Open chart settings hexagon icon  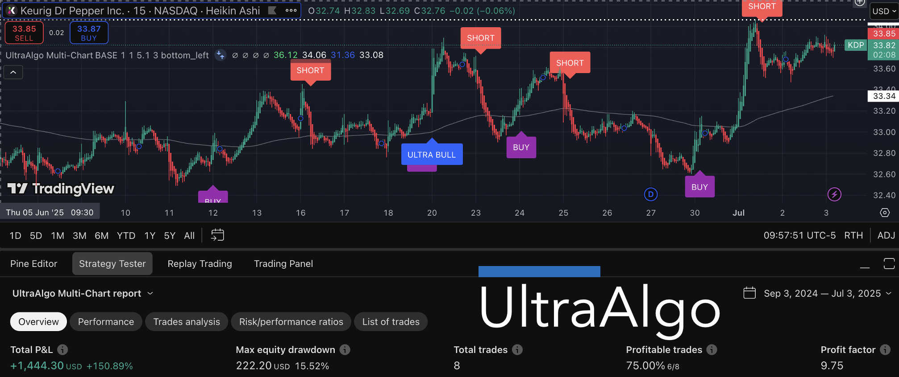point(885,213)
